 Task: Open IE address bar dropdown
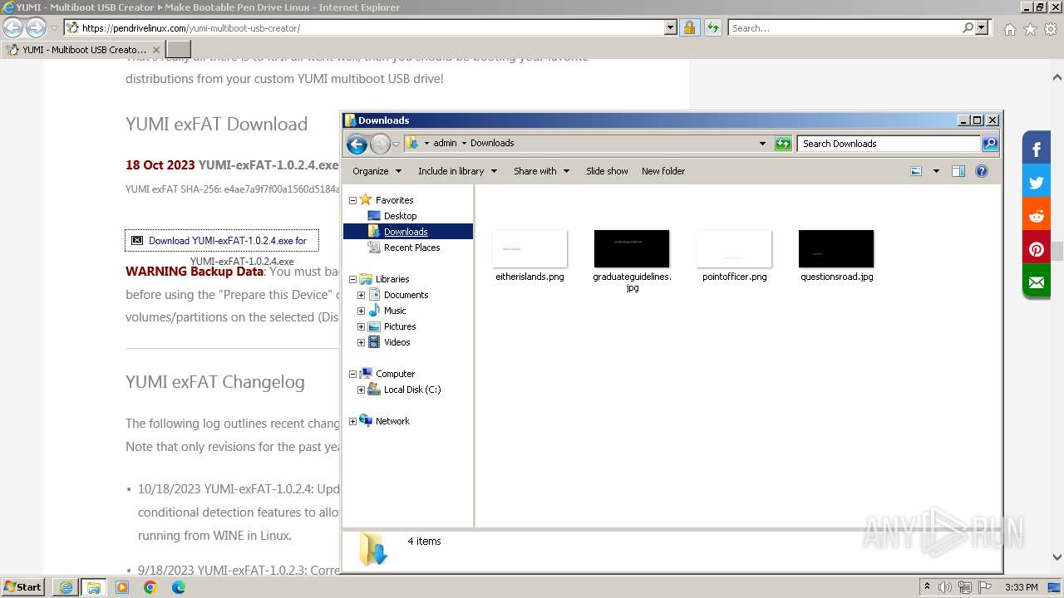(x=671, y=28)
